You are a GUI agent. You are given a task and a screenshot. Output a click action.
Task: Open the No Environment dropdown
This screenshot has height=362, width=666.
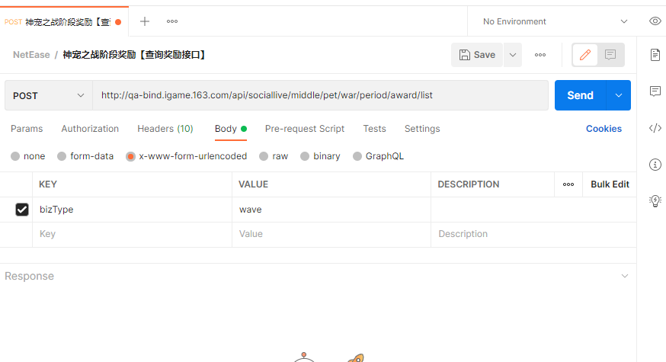pyautogui.click(x=556, y=21)
